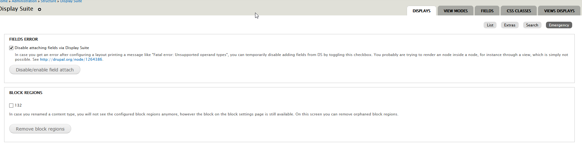Viewport: 582px width, 145px height.
Task: Navigate to Administration breadcrumb link
Action: [x=24, y=1]
